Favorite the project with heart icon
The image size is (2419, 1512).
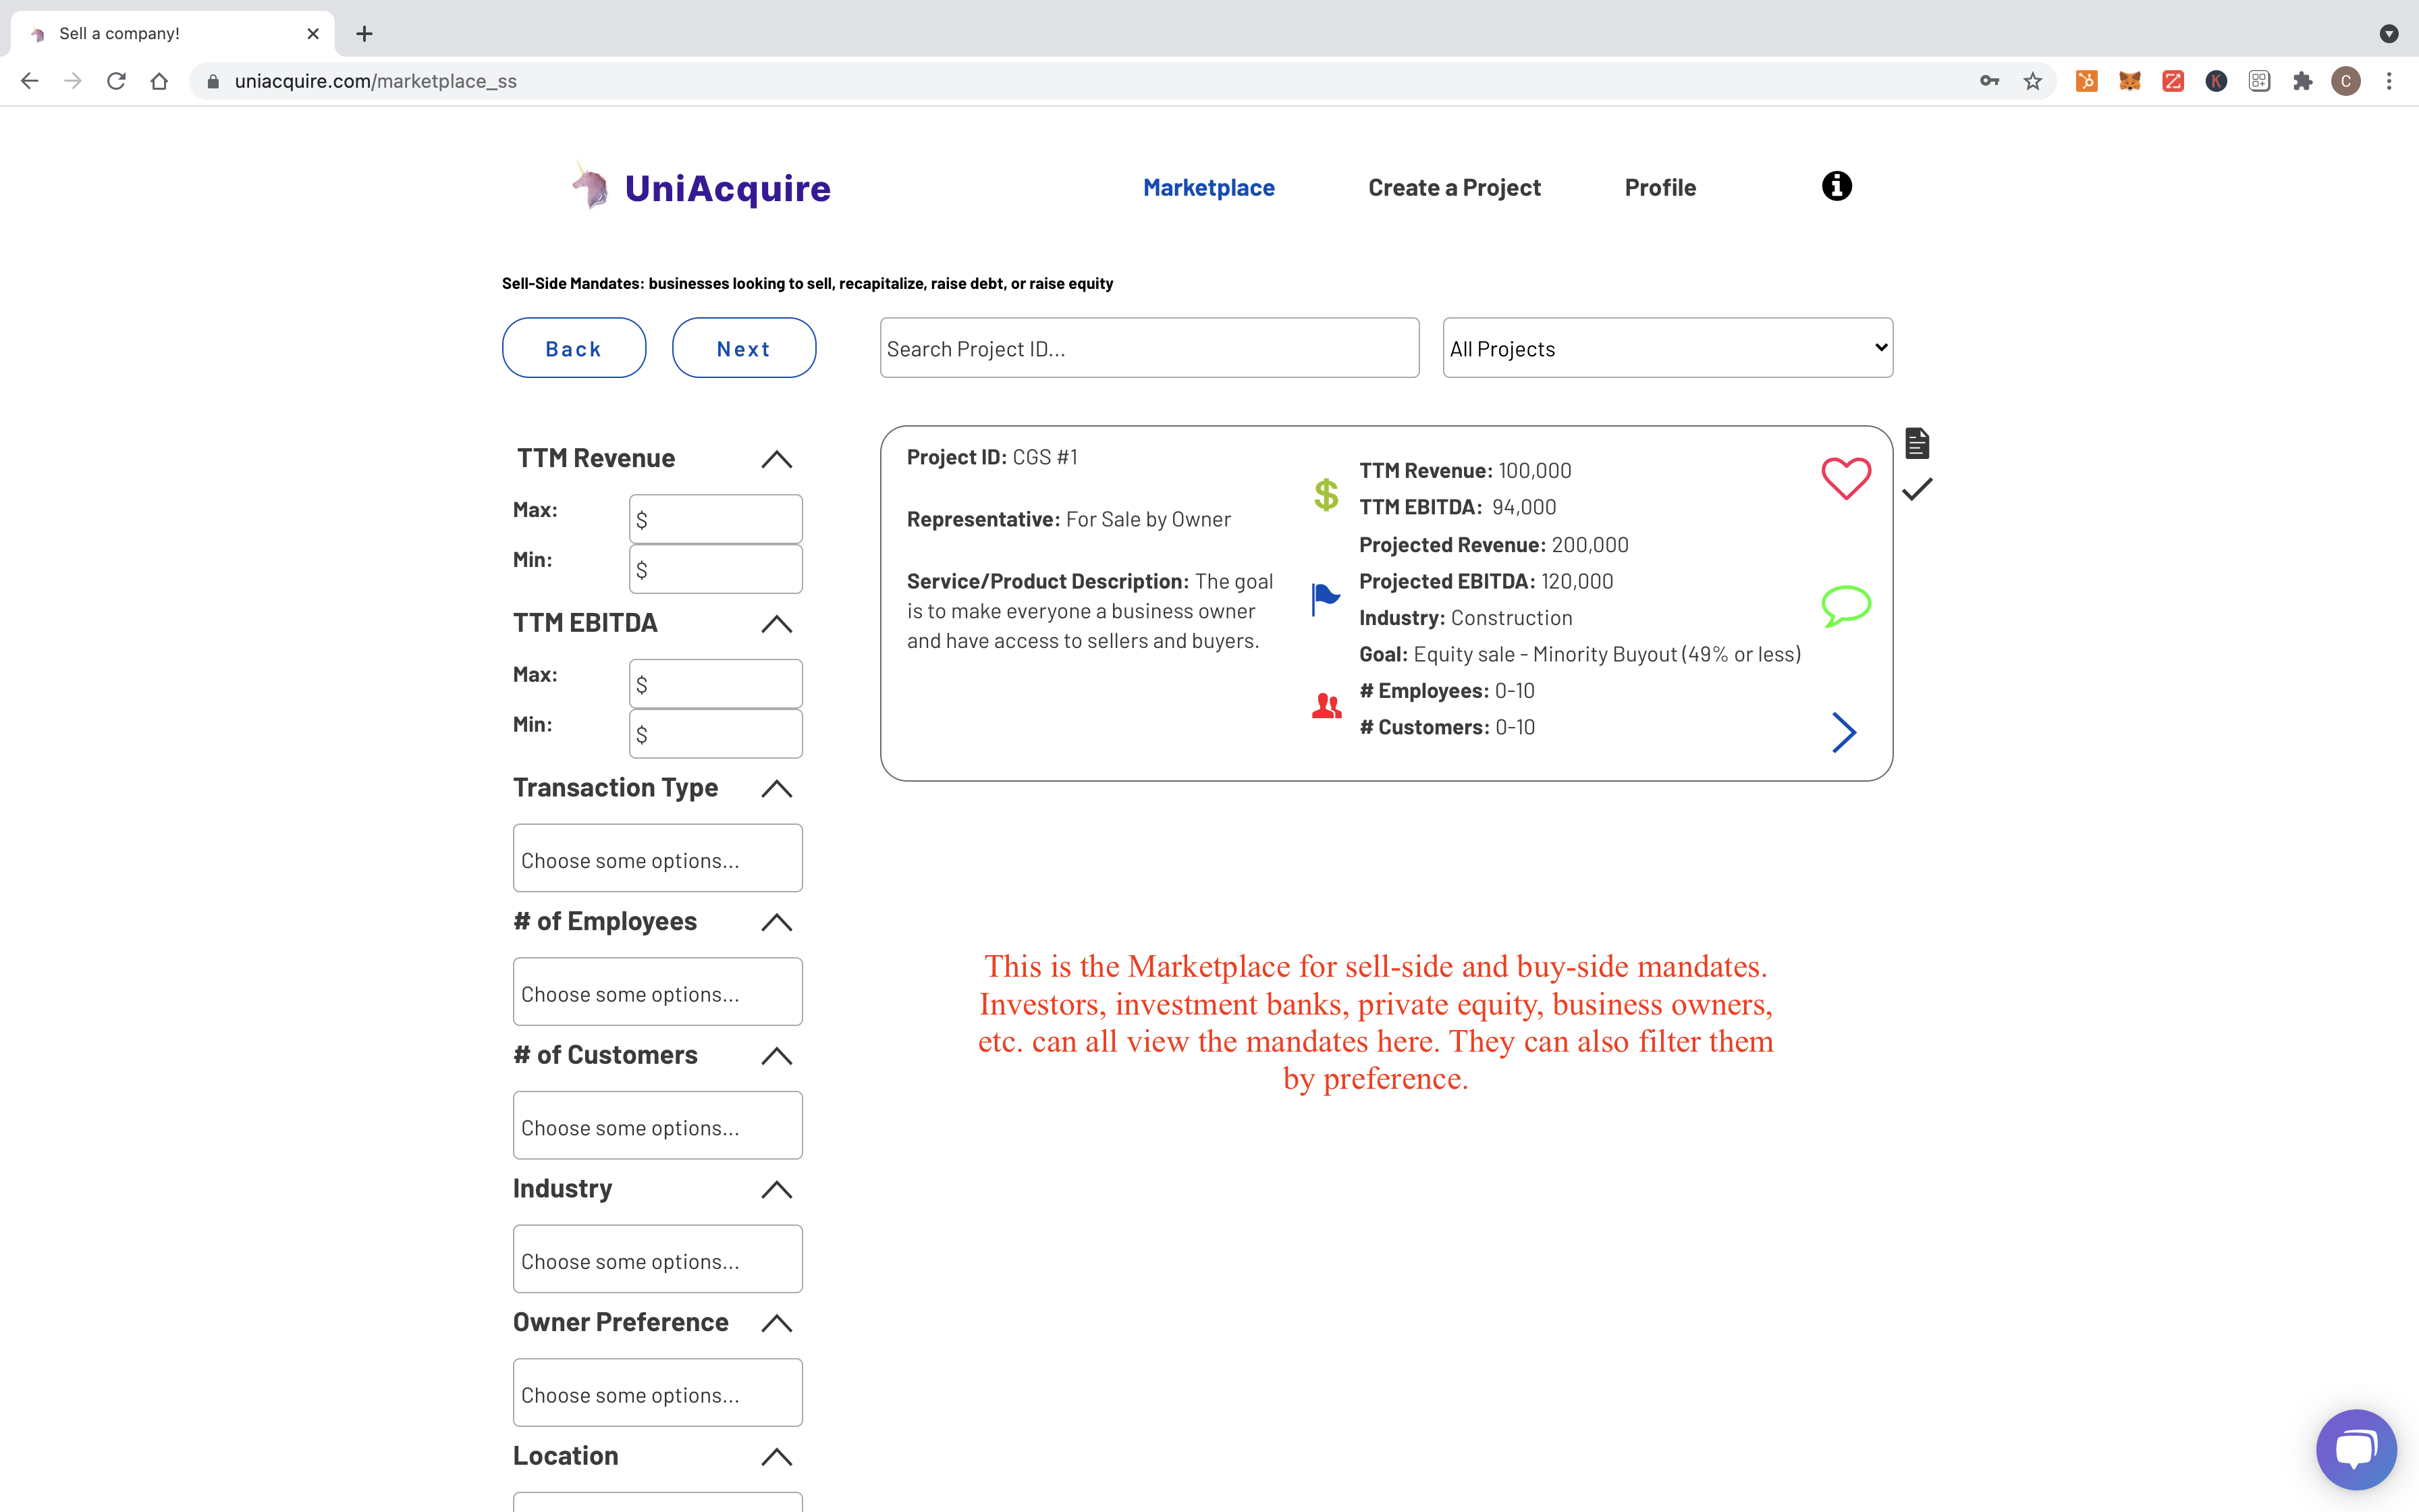click(1845, 478)
